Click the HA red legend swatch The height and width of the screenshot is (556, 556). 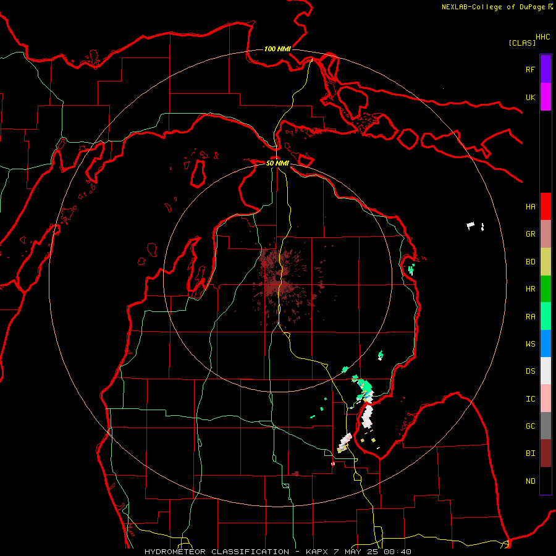click(x=545, y=206)
